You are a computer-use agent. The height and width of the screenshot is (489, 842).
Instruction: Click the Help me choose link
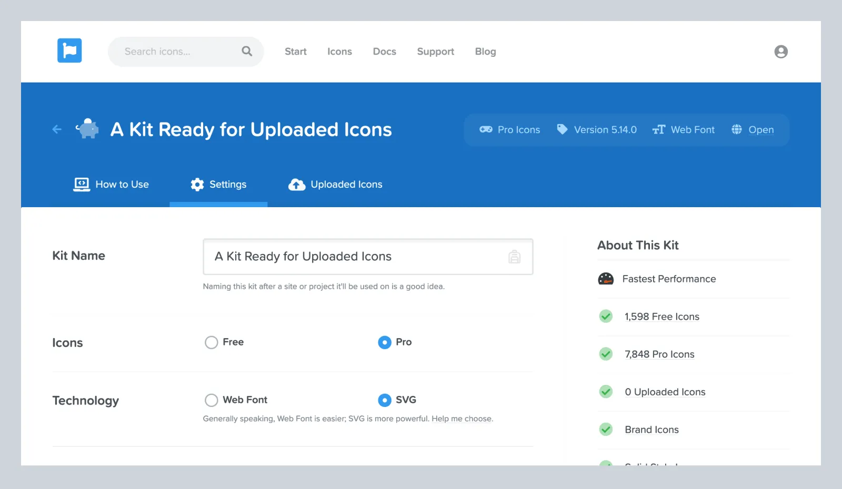tap(462, 419)
